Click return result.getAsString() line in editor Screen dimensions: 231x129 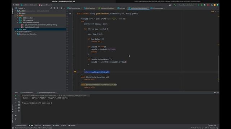tap(97, 72)
